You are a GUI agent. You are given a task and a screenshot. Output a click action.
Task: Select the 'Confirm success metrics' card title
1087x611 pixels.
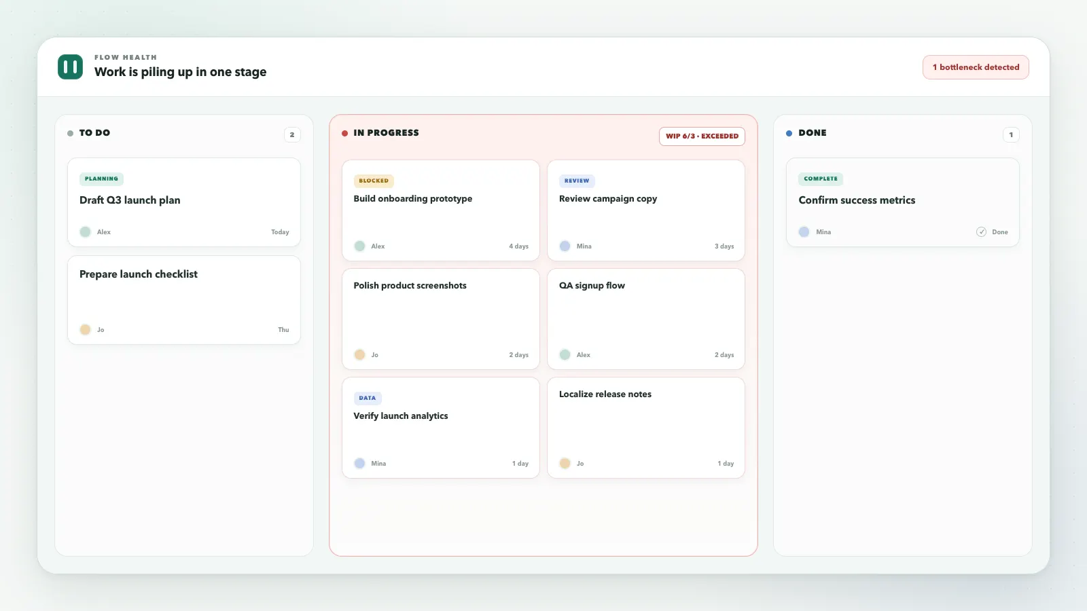click(x=857, y=200)
